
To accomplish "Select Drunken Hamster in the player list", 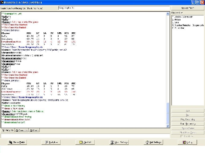I will coord(188,25).
